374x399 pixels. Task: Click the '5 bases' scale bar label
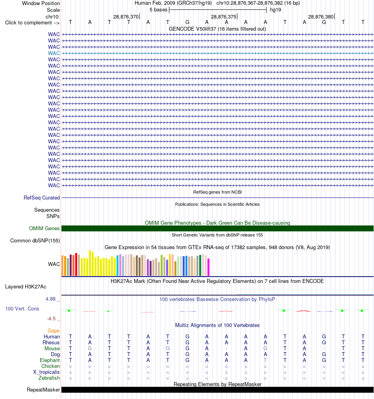tap(158, 10)
